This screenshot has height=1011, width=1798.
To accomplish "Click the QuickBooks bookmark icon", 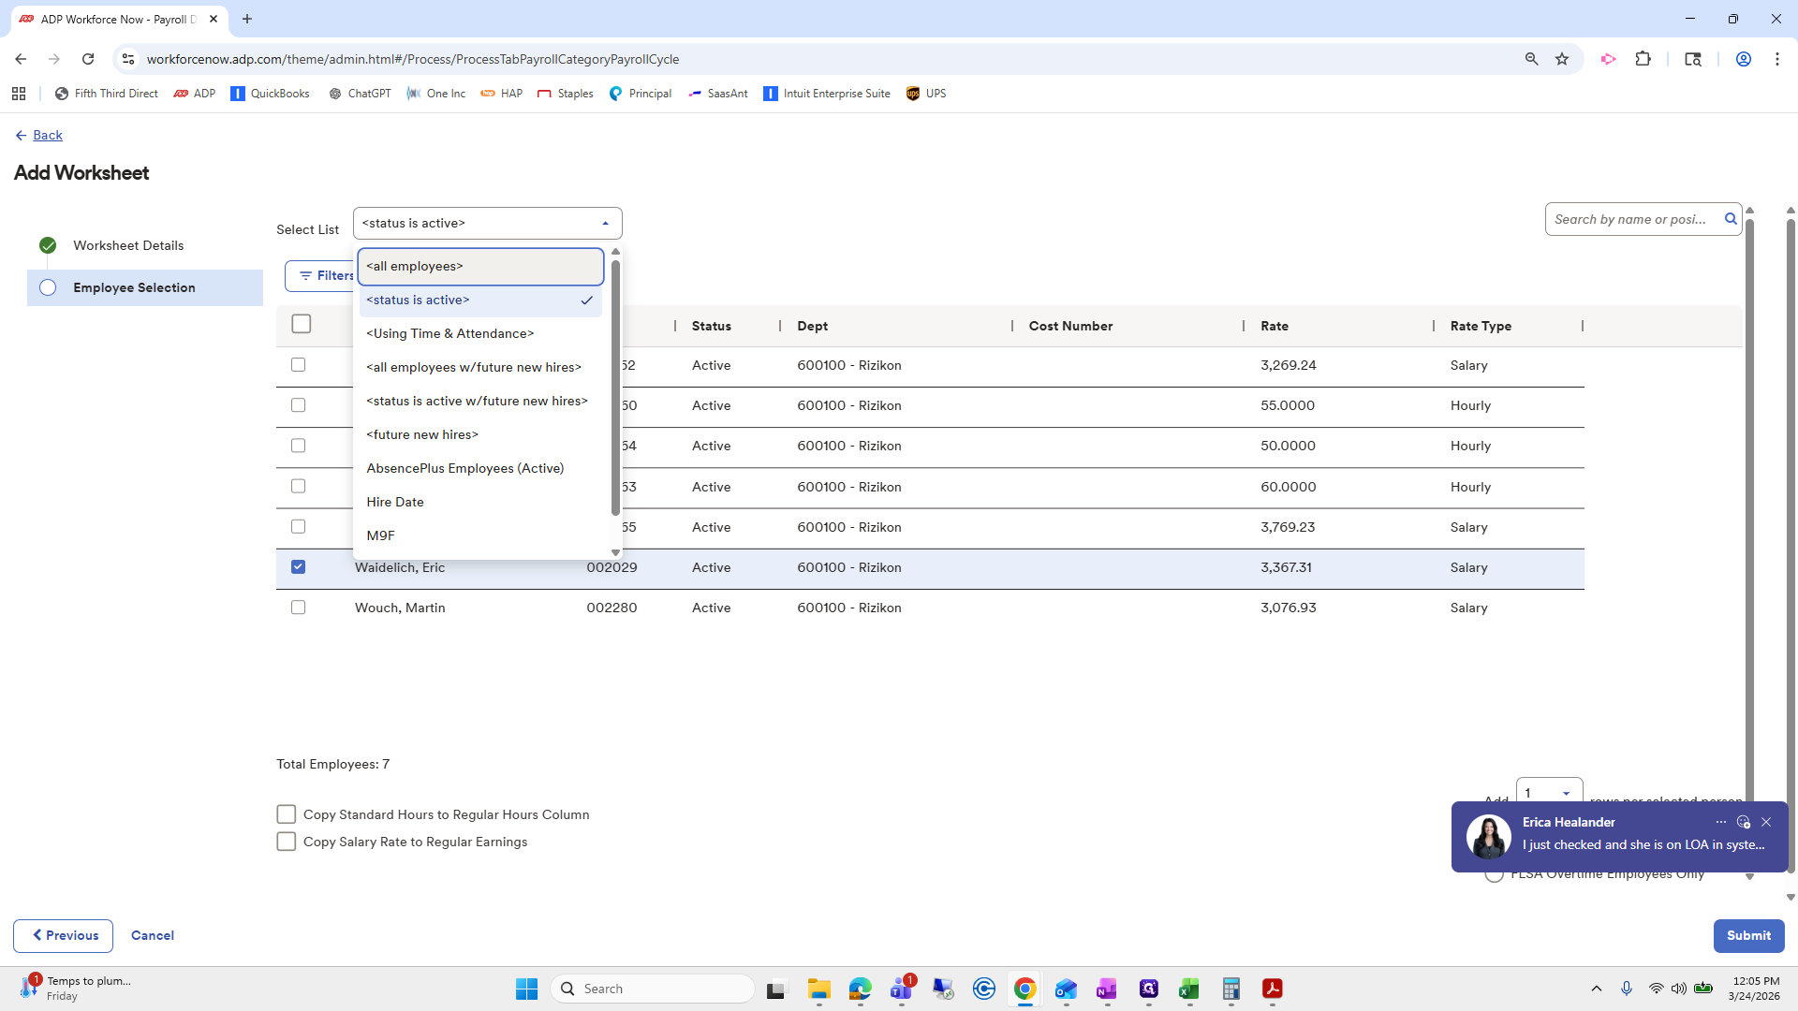I will pyautogui.click(x=238, y=94).
